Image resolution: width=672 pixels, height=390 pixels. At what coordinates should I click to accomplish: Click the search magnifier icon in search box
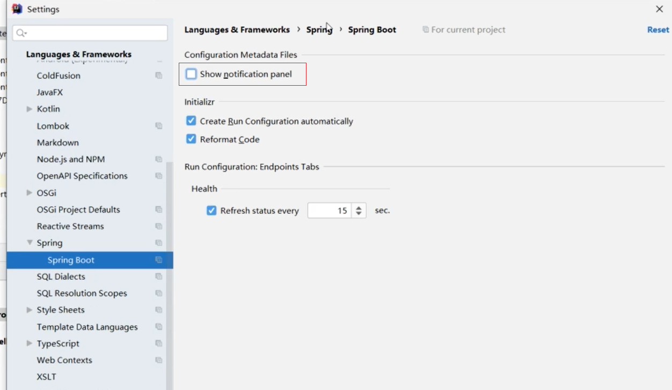(x=21, y=33)
